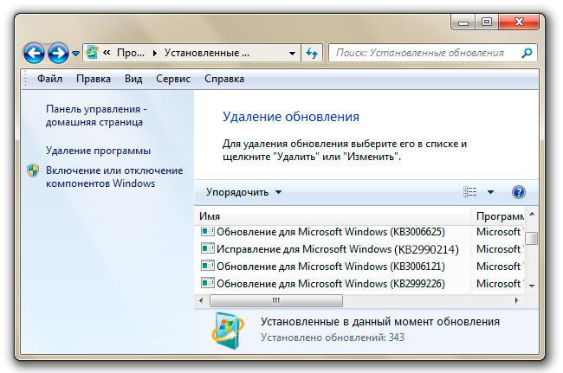This screenshot has height=373, width=563.
Task: Open the Файл menu
Action: pos(49,79)
